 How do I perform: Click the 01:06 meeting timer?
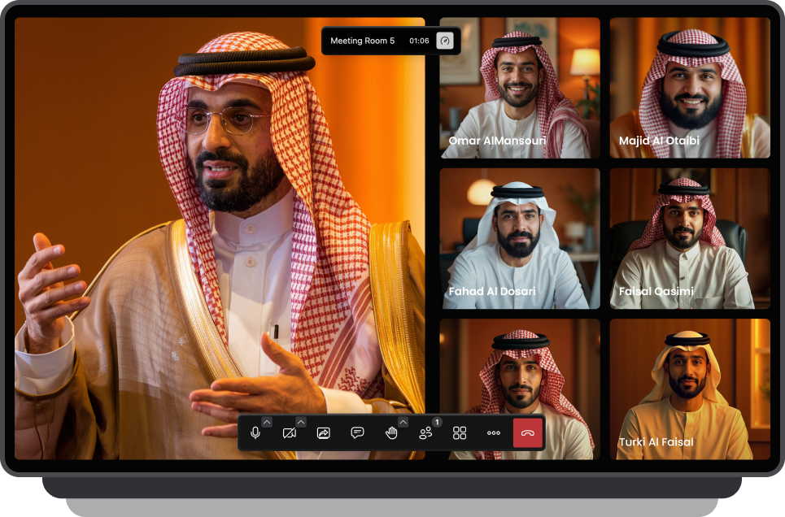tap(419, 41)
